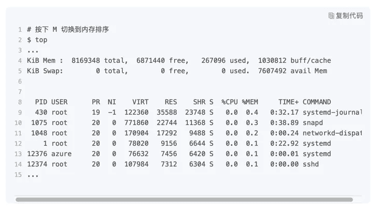Click the %CPU column header

coord(230,102)
